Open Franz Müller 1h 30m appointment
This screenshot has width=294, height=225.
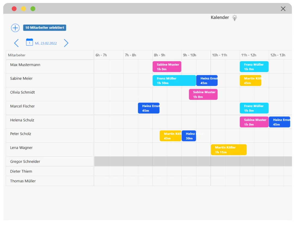[174, 81]
